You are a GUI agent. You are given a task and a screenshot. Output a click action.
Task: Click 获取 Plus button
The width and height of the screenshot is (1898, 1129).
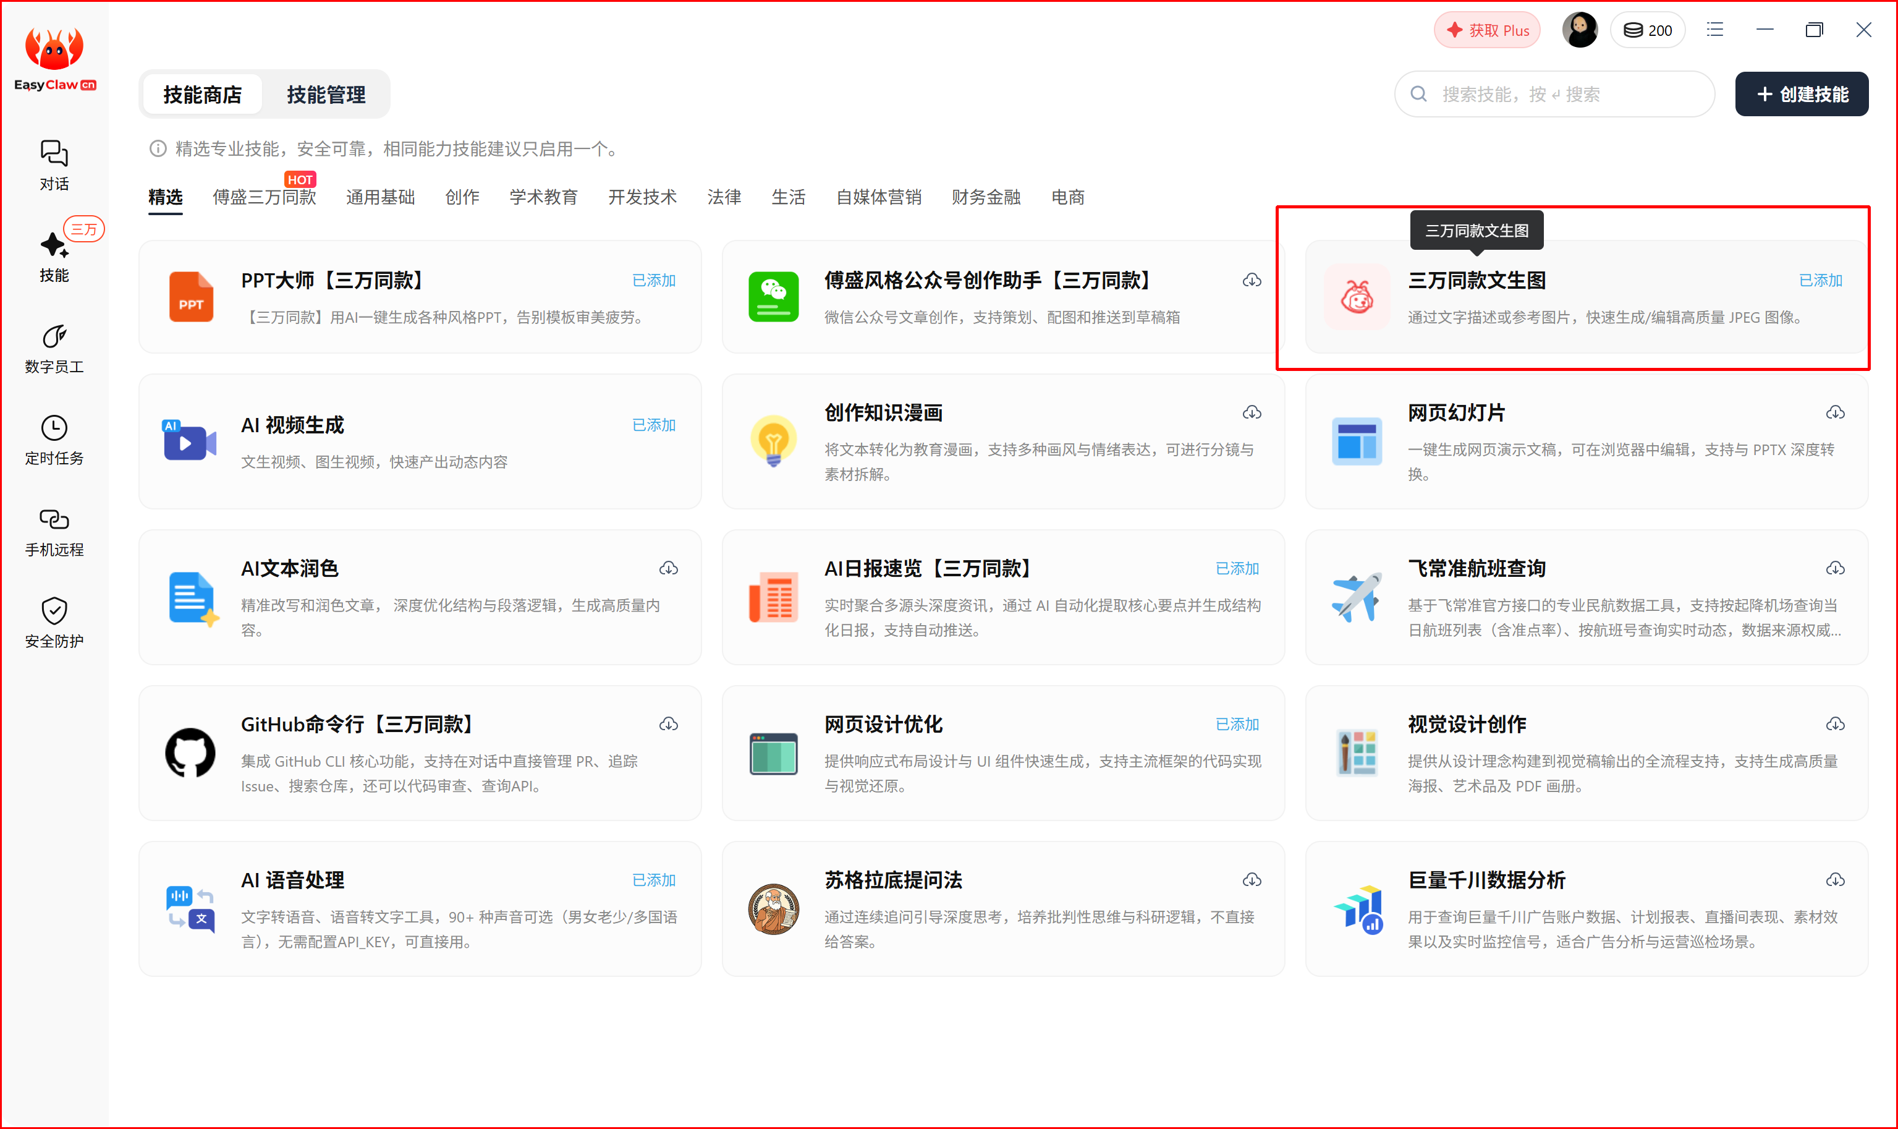tap(1486, 30)
